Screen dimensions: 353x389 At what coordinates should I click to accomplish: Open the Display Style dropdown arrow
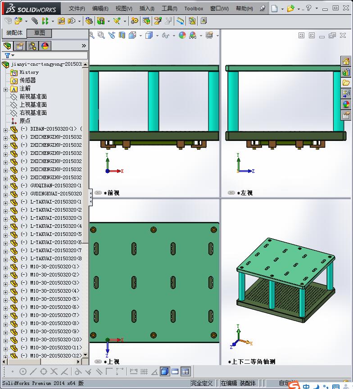click(x=157, y=36)
